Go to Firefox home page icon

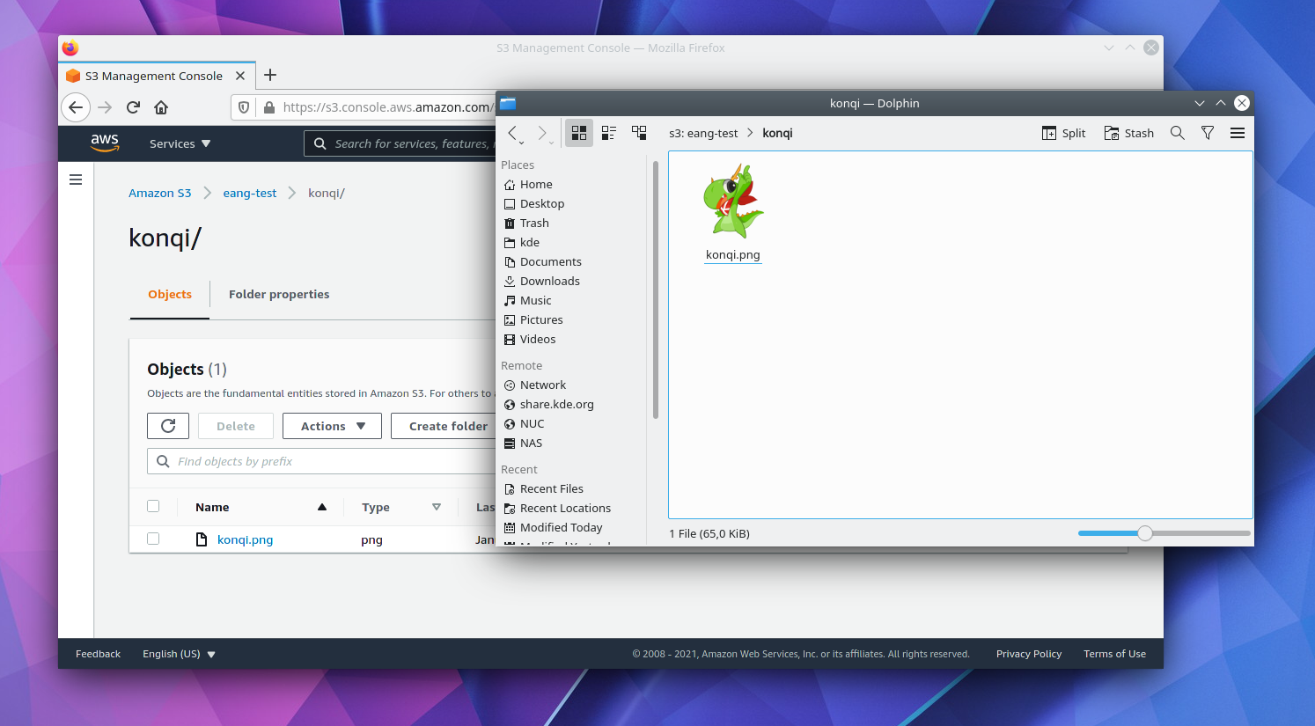161,107
